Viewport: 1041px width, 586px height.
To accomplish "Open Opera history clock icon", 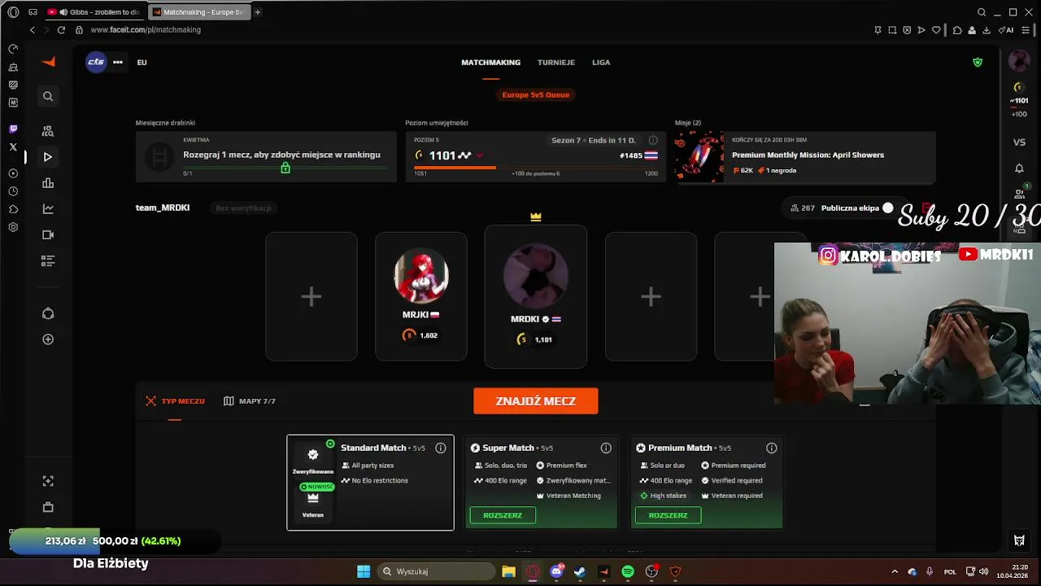I will [x=13, y=191].
